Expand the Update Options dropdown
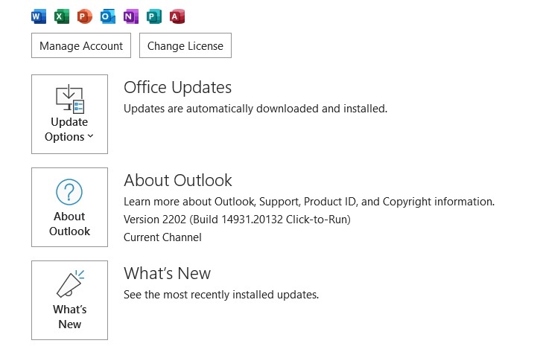540x352 pixels. [69, 115]
